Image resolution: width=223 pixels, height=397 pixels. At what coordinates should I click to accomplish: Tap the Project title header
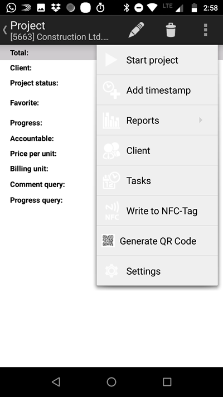[x=28, y=26]
